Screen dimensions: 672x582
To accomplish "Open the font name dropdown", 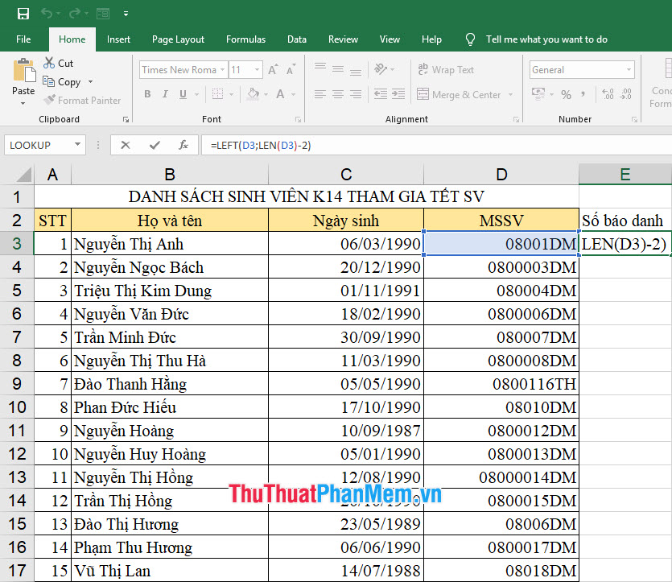I will pos(224,69).
